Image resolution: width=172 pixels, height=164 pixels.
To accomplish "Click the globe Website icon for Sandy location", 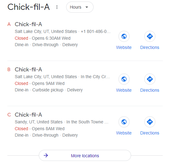I will click(124, 122).
